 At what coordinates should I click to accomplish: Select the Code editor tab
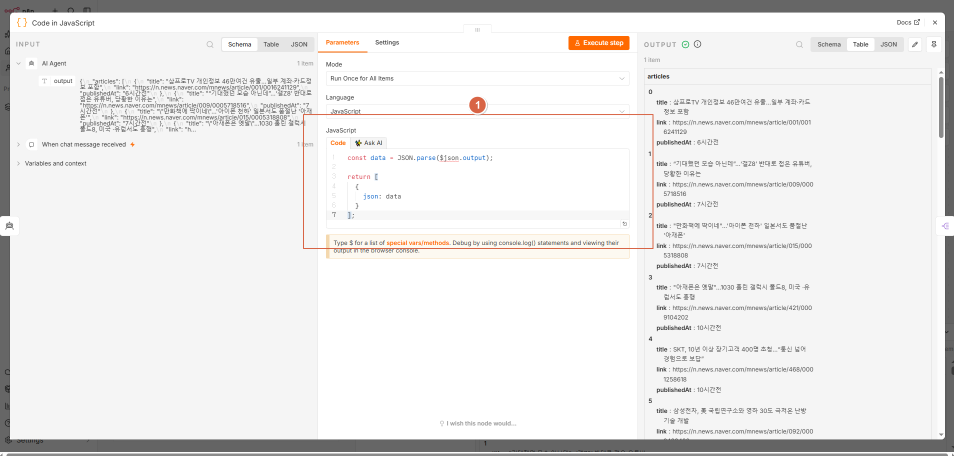click(x=338, y=143)
